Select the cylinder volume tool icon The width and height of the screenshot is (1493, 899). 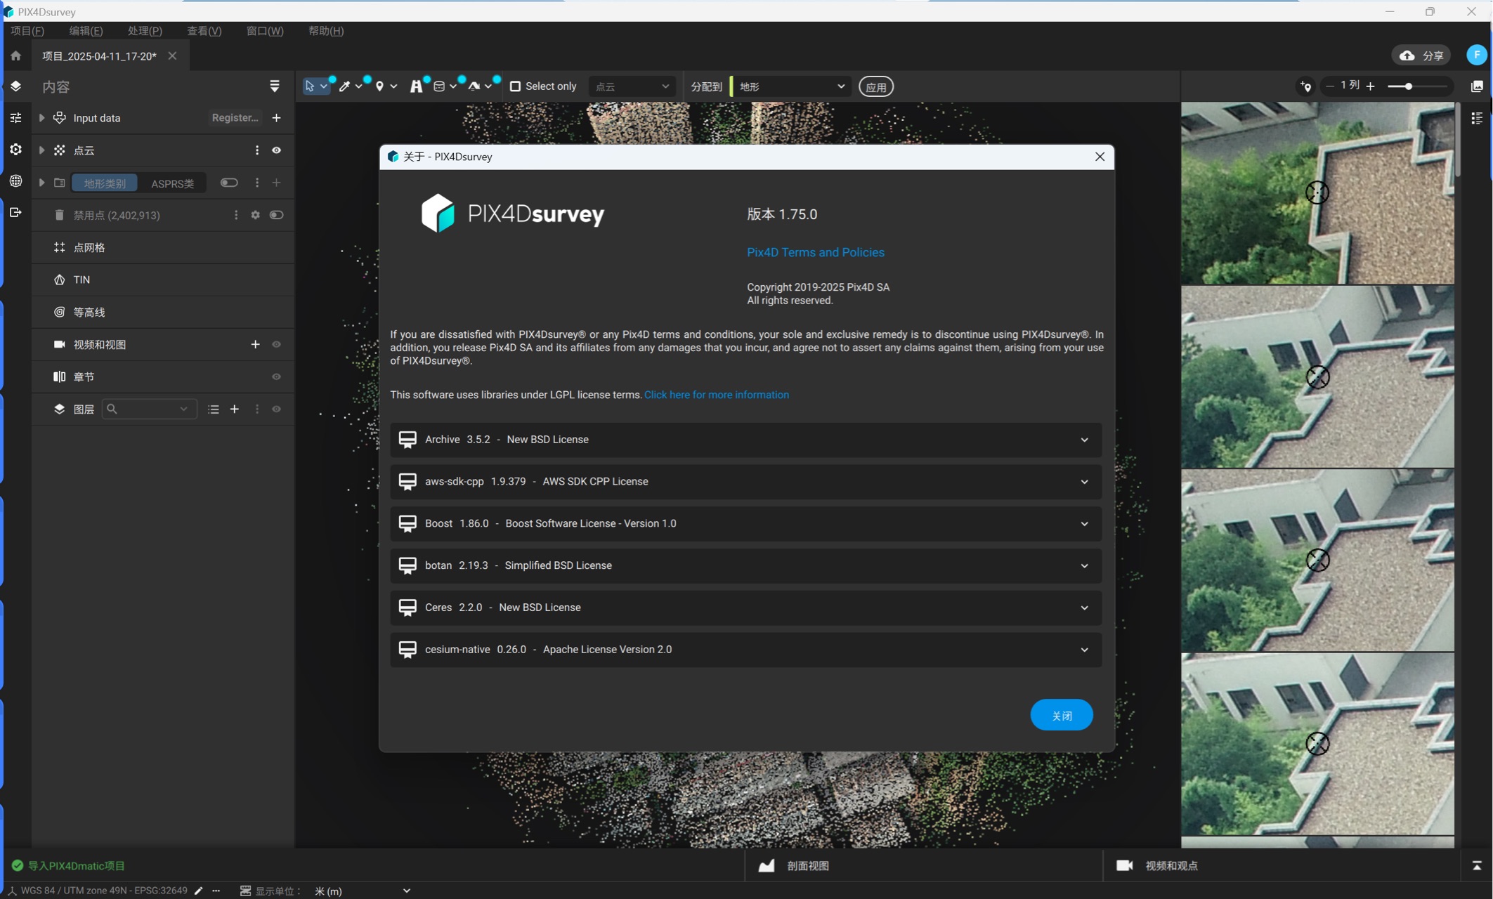(x=439, y=86)
